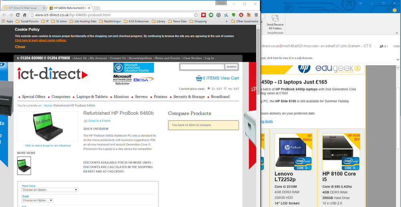Click the Microsoft Authorized Refurbisher logo
The width and height of the screenshot is (401, 207).
(x=122, y=80)
